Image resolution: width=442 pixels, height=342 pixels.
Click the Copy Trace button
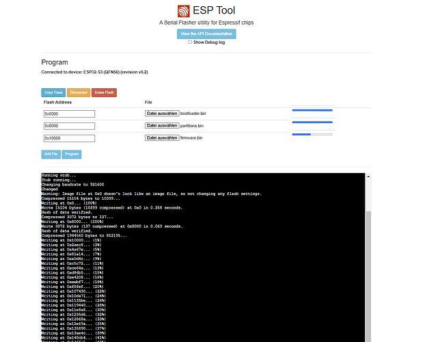[x=53, y=92]
